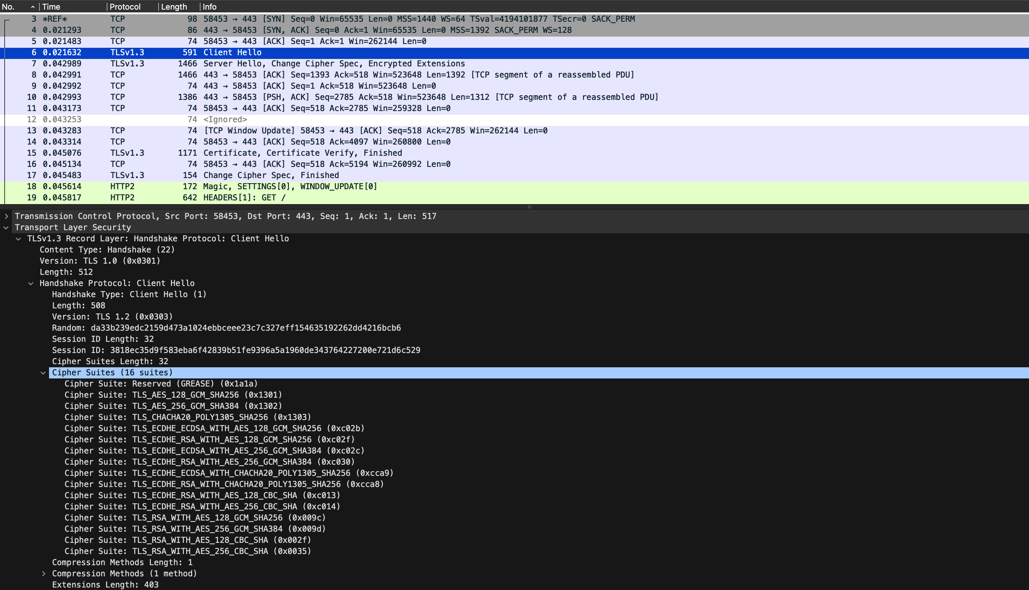Select the record Length: 512 field
1029x590 pixels.
click(66, 272)
